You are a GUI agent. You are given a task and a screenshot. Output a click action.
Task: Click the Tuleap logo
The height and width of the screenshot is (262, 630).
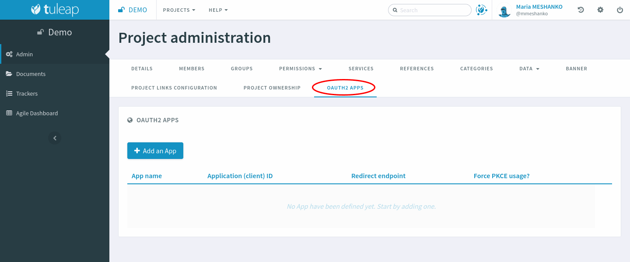(x=54, y=10)
